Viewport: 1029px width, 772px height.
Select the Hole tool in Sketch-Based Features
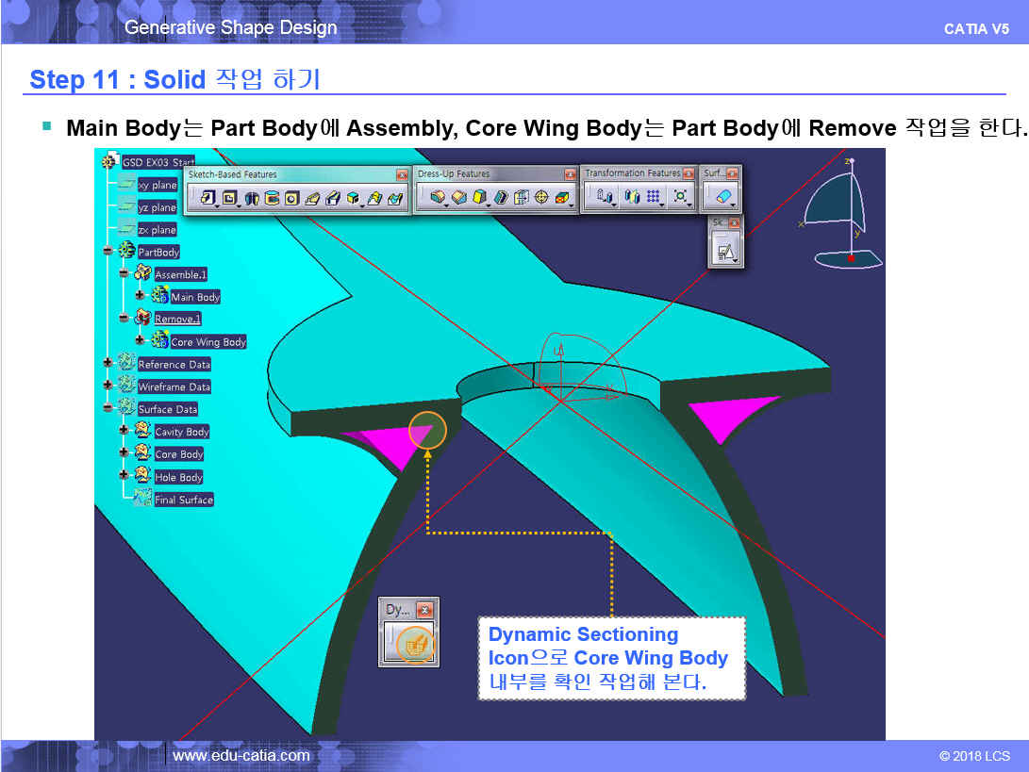click(x=292, y=198)
